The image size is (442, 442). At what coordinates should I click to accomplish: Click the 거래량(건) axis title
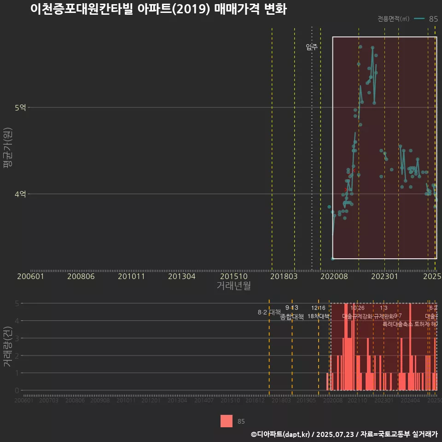click(x=8, y=346)
